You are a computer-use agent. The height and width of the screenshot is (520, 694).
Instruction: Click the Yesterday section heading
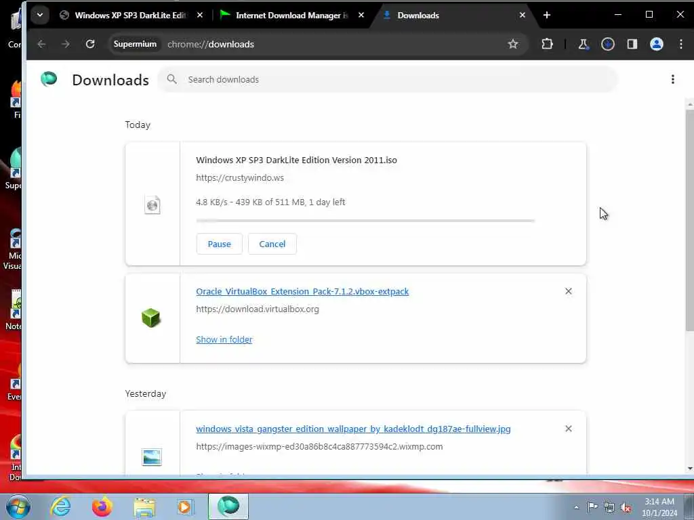[146, 393]
